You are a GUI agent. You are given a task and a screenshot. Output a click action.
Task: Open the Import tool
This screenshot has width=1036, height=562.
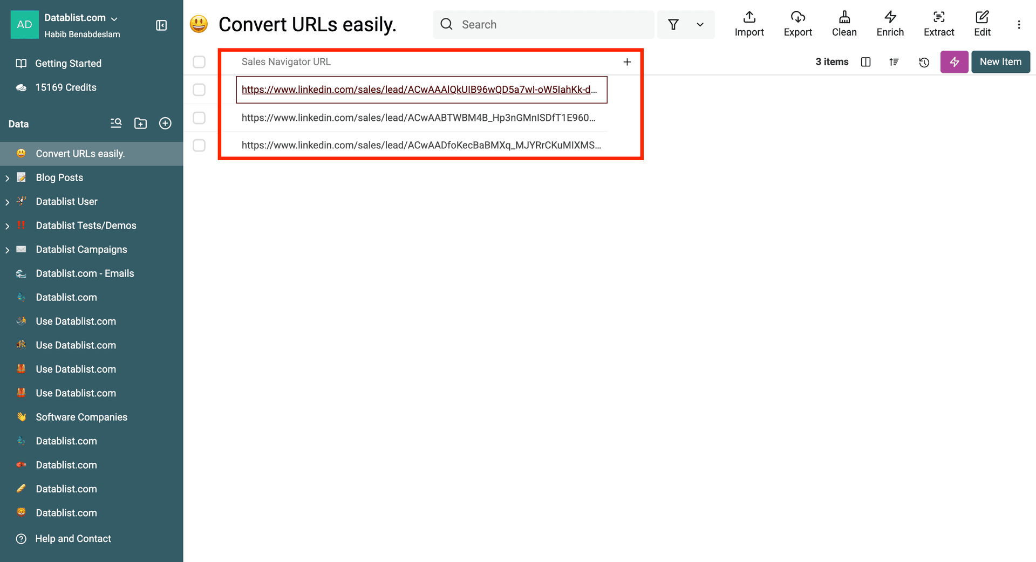click(x=749, y=24)
